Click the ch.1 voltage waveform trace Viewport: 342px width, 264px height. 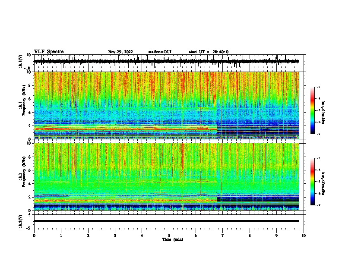(166, 61)
